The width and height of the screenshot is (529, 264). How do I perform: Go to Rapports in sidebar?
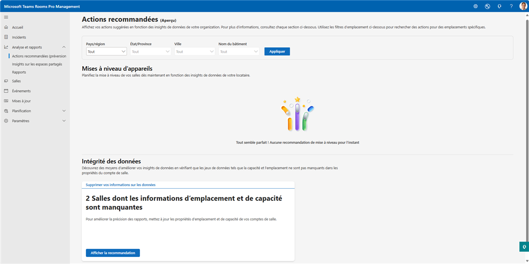19,72
